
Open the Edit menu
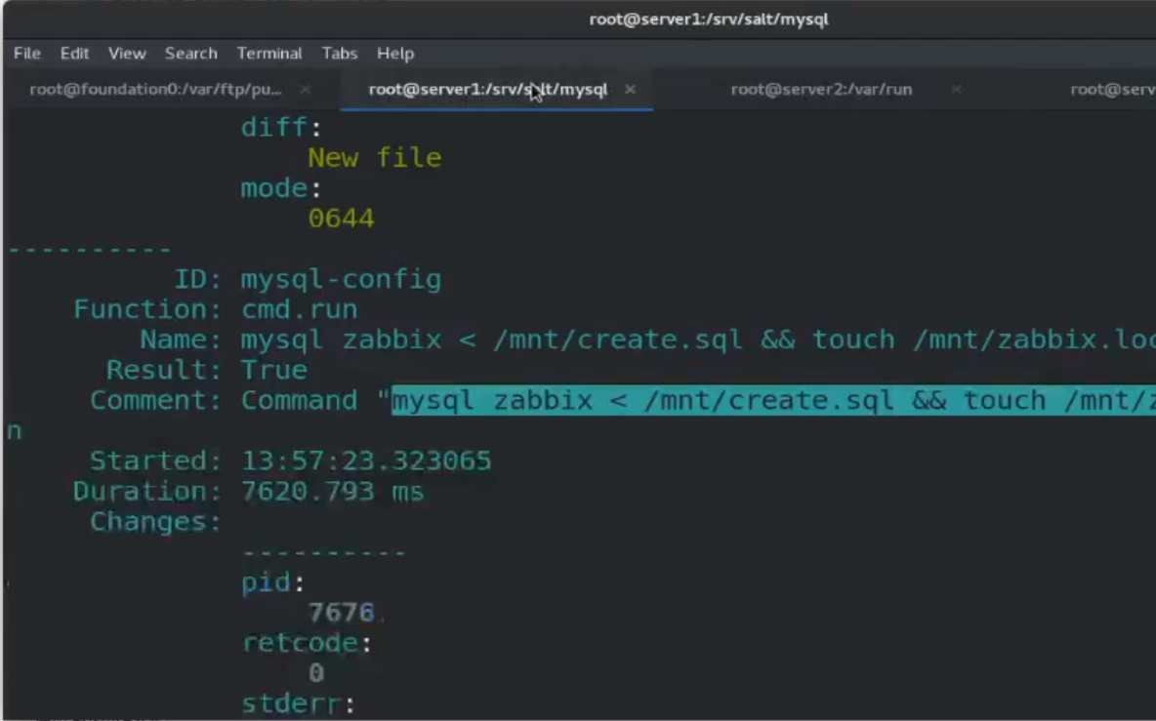tap(74, 53)
